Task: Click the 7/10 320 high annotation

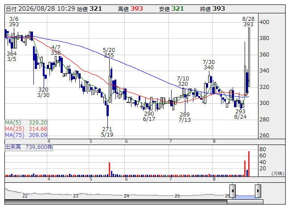Action: (x=183, y=81)
